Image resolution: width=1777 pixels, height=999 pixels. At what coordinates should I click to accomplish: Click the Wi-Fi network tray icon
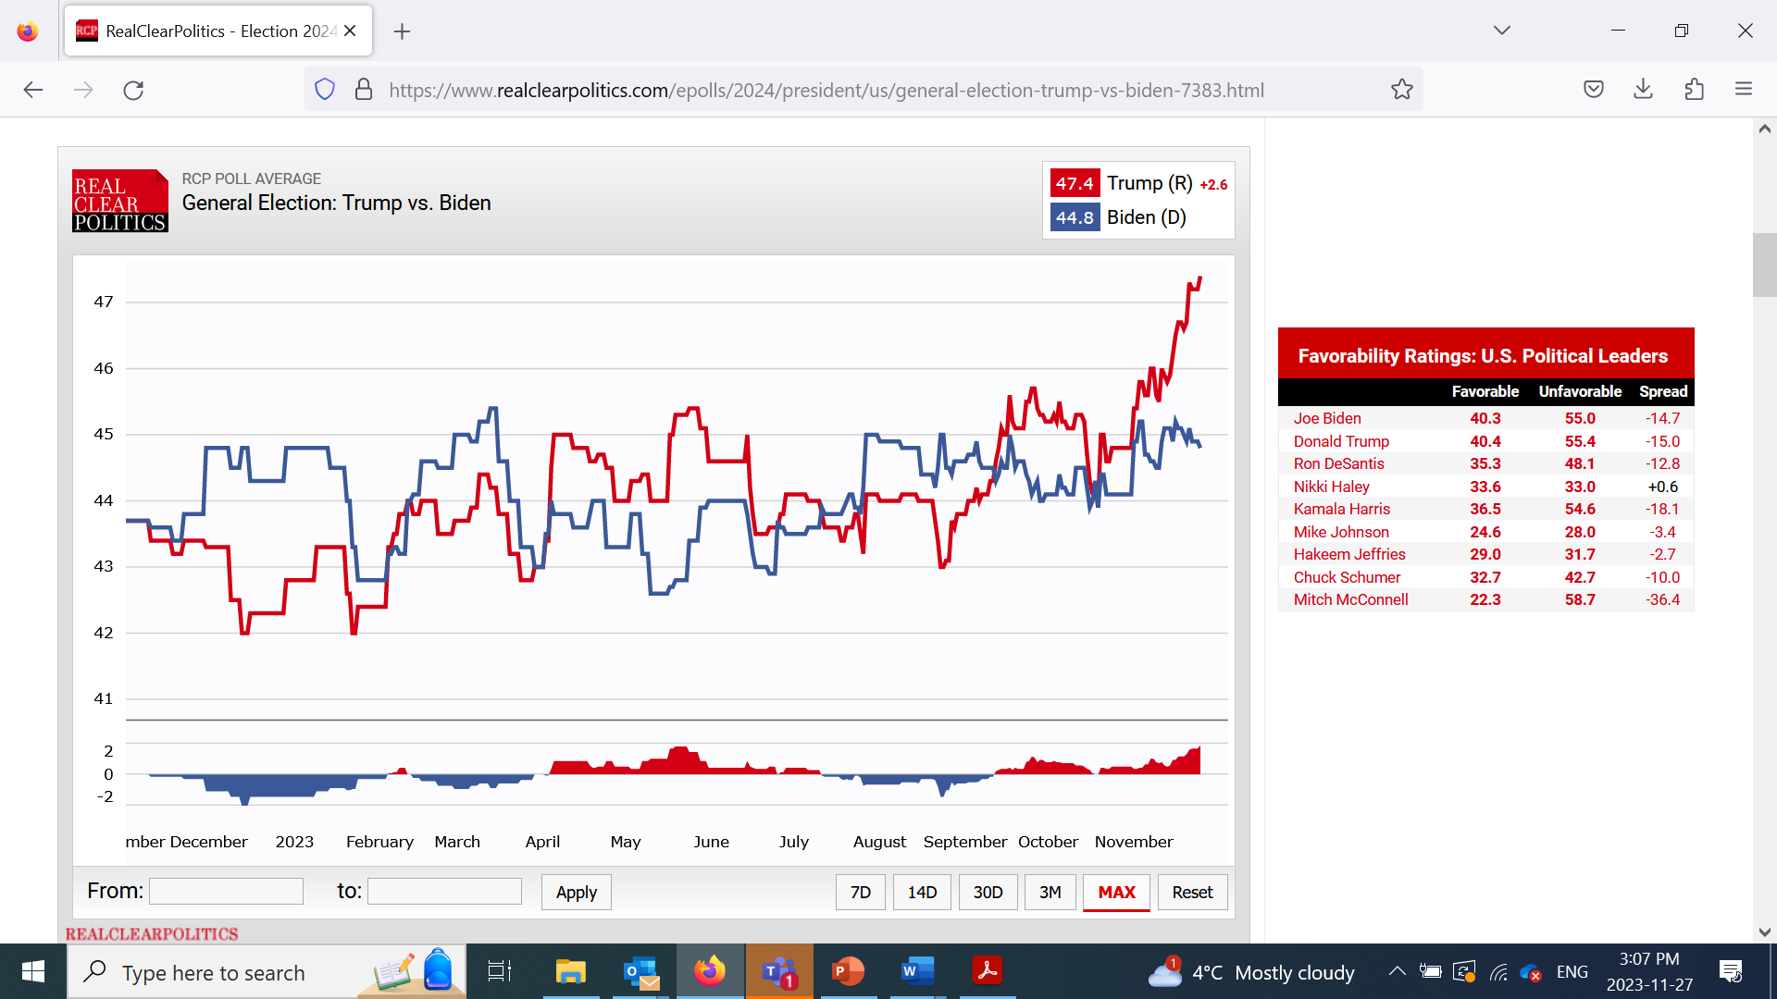(1498, 972)
